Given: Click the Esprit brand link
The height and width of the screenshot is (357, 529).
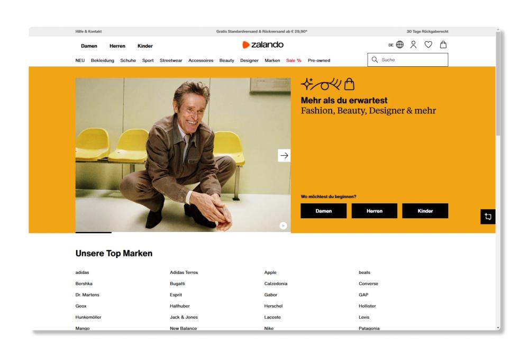Looking at the screenshot, I should (176, 294).
